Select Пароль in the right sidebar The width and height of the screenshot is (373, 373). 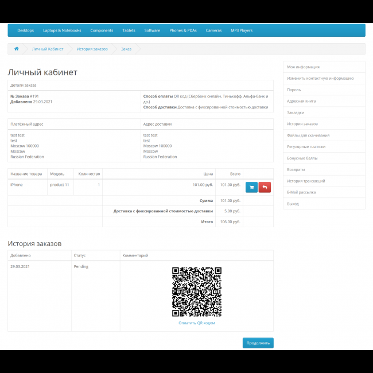click(x=294, y=90)
